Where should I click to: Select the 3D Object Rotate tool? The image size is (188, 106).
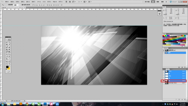(x=7, y=62)
